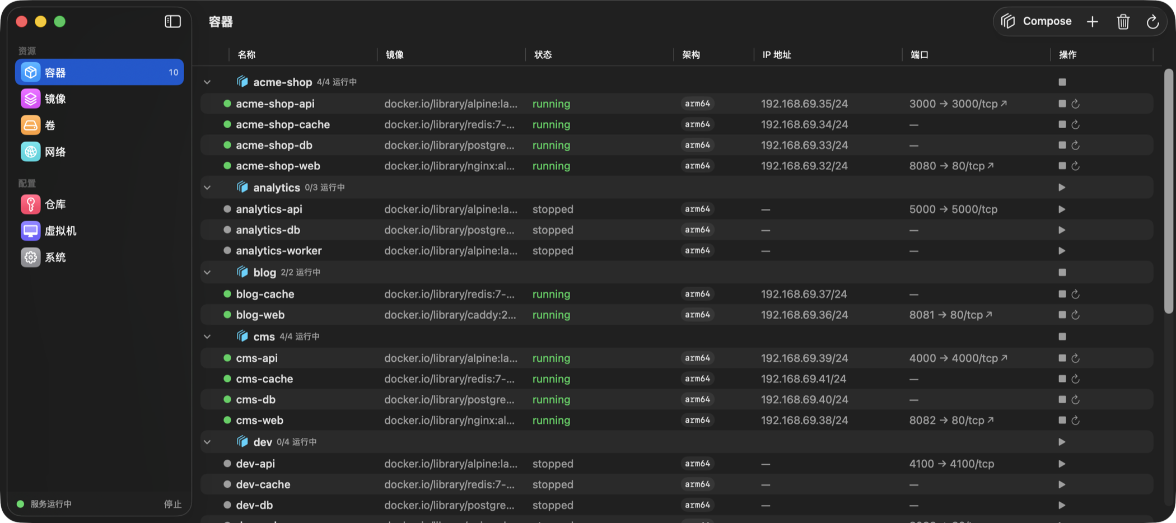Stop the acme-shop-api container
Viewport: 1176px width, 523px height.
[x=1062, y=104]
